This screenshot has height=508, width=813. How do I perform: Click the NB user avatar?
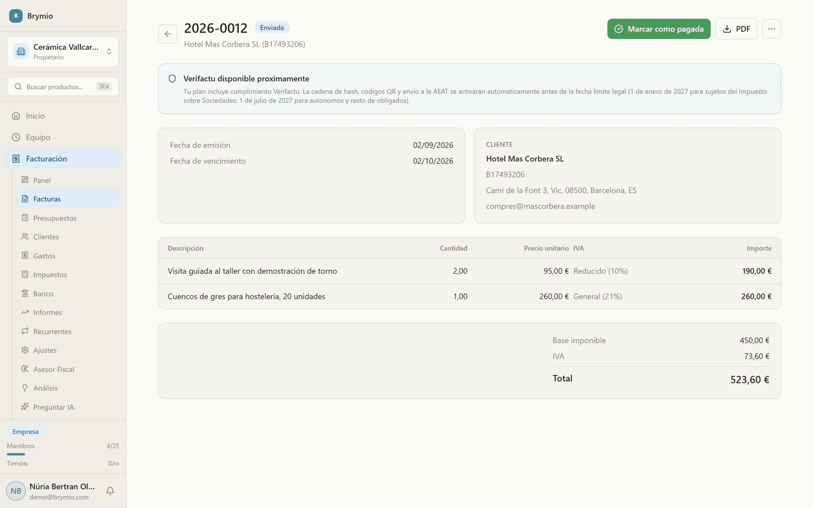pyautogui.click(x=16, y=491)
